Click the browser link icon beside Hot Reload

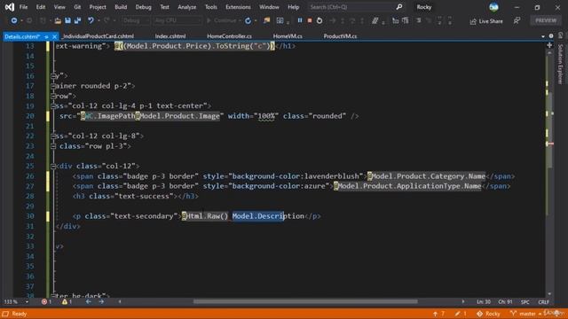pos(267,20)
